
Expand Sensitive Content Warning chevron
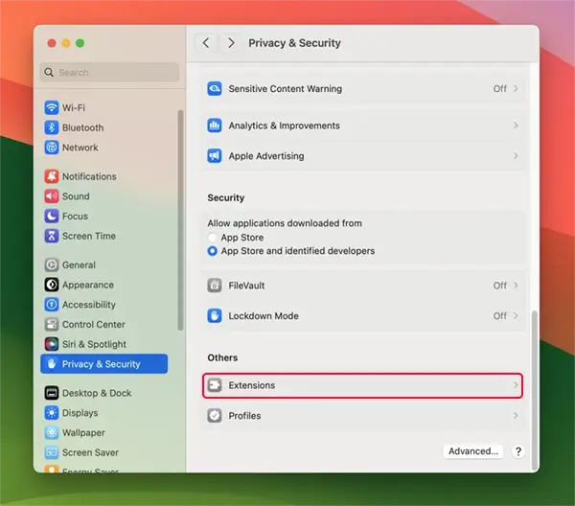pyautogui.click(x=516, y=88)
